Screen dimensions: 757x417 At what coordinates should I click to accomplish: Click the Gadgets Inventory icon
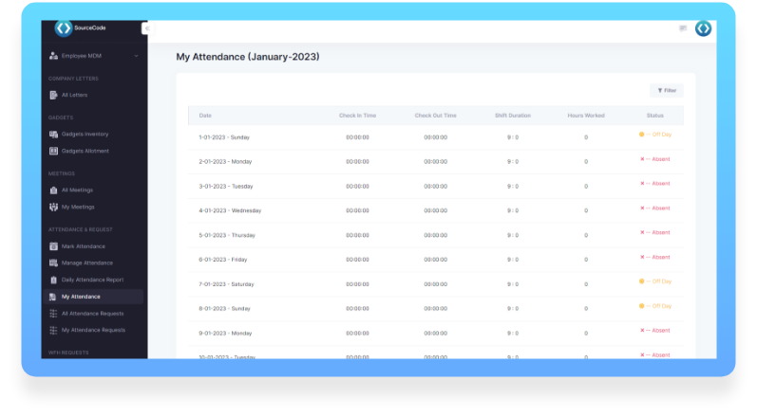point(53,134)
